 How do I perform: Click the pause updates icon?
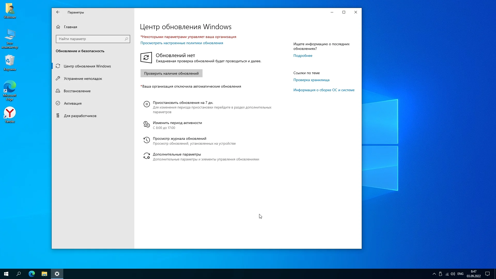tap(146, 104)
